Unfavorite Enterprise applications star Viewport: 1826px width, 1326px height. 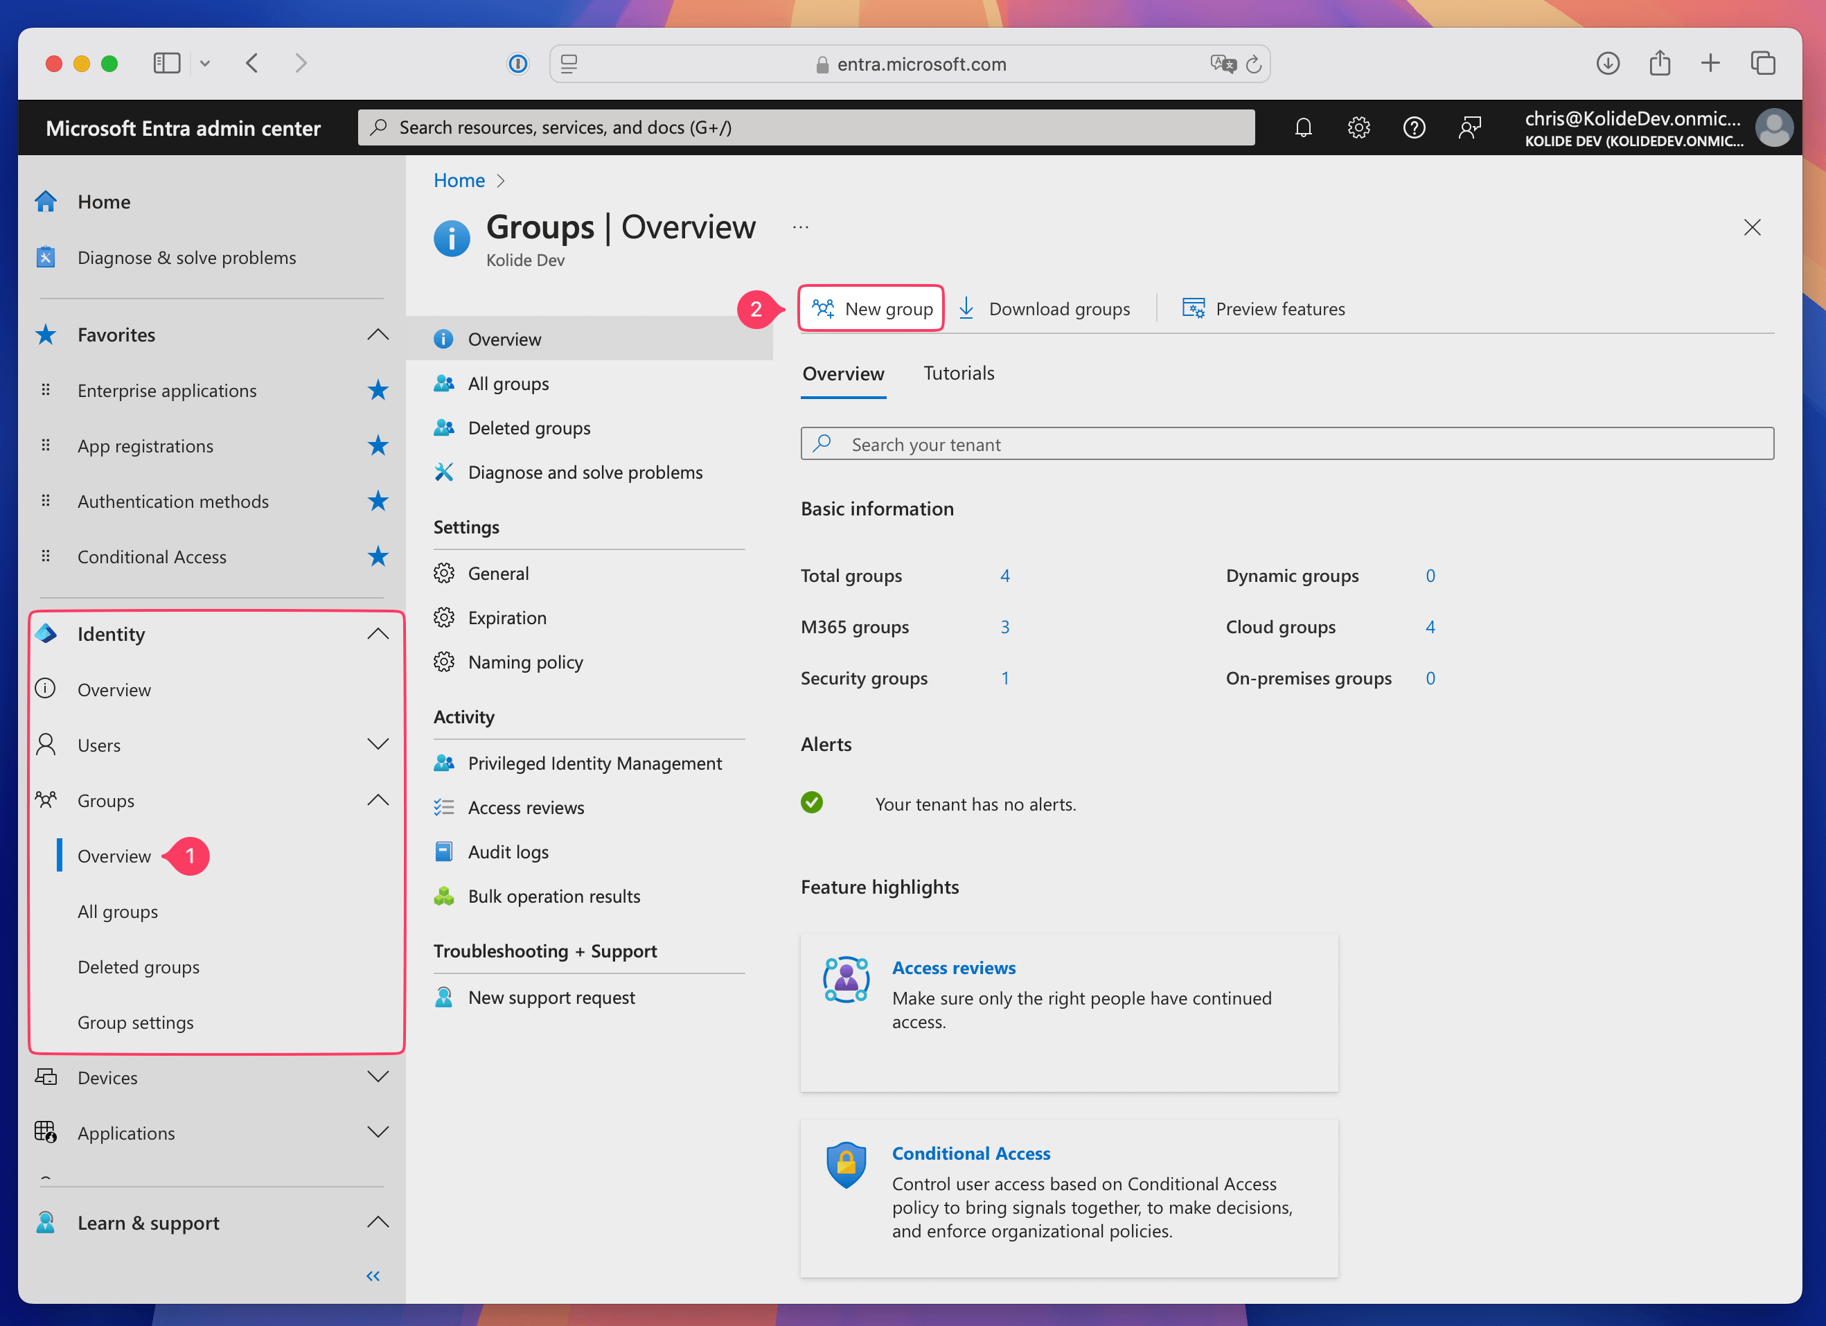pyautogui.click(x=378, y=391)
